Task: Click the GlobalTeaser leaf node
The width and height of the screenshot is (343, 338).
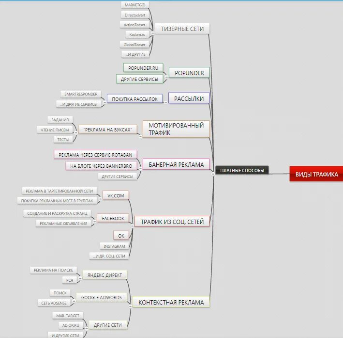Action: 134,45
